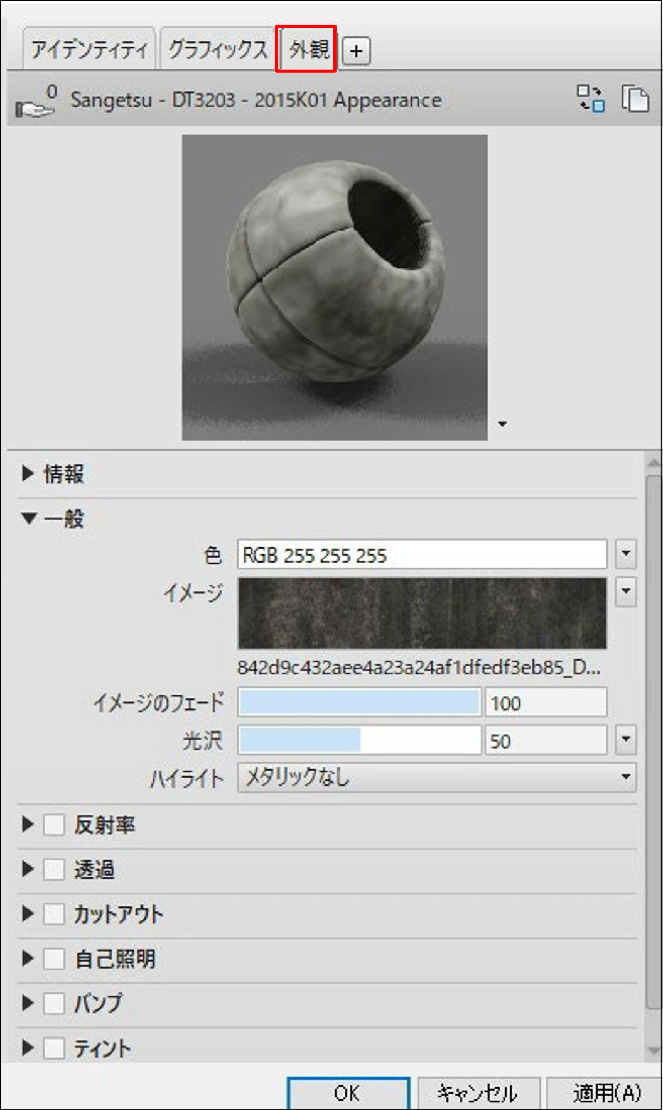Switch to the グラフィックス tab
663x1110 pixels.
[x=217, y=49]
